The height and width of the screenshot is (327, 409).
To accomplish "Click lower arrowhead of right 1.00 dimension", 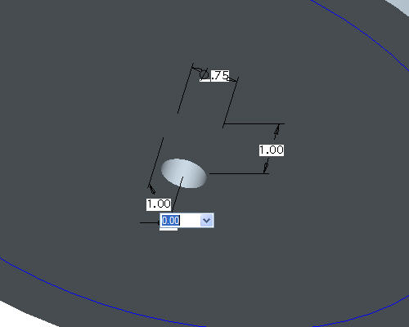I will [x=266, y=166].
